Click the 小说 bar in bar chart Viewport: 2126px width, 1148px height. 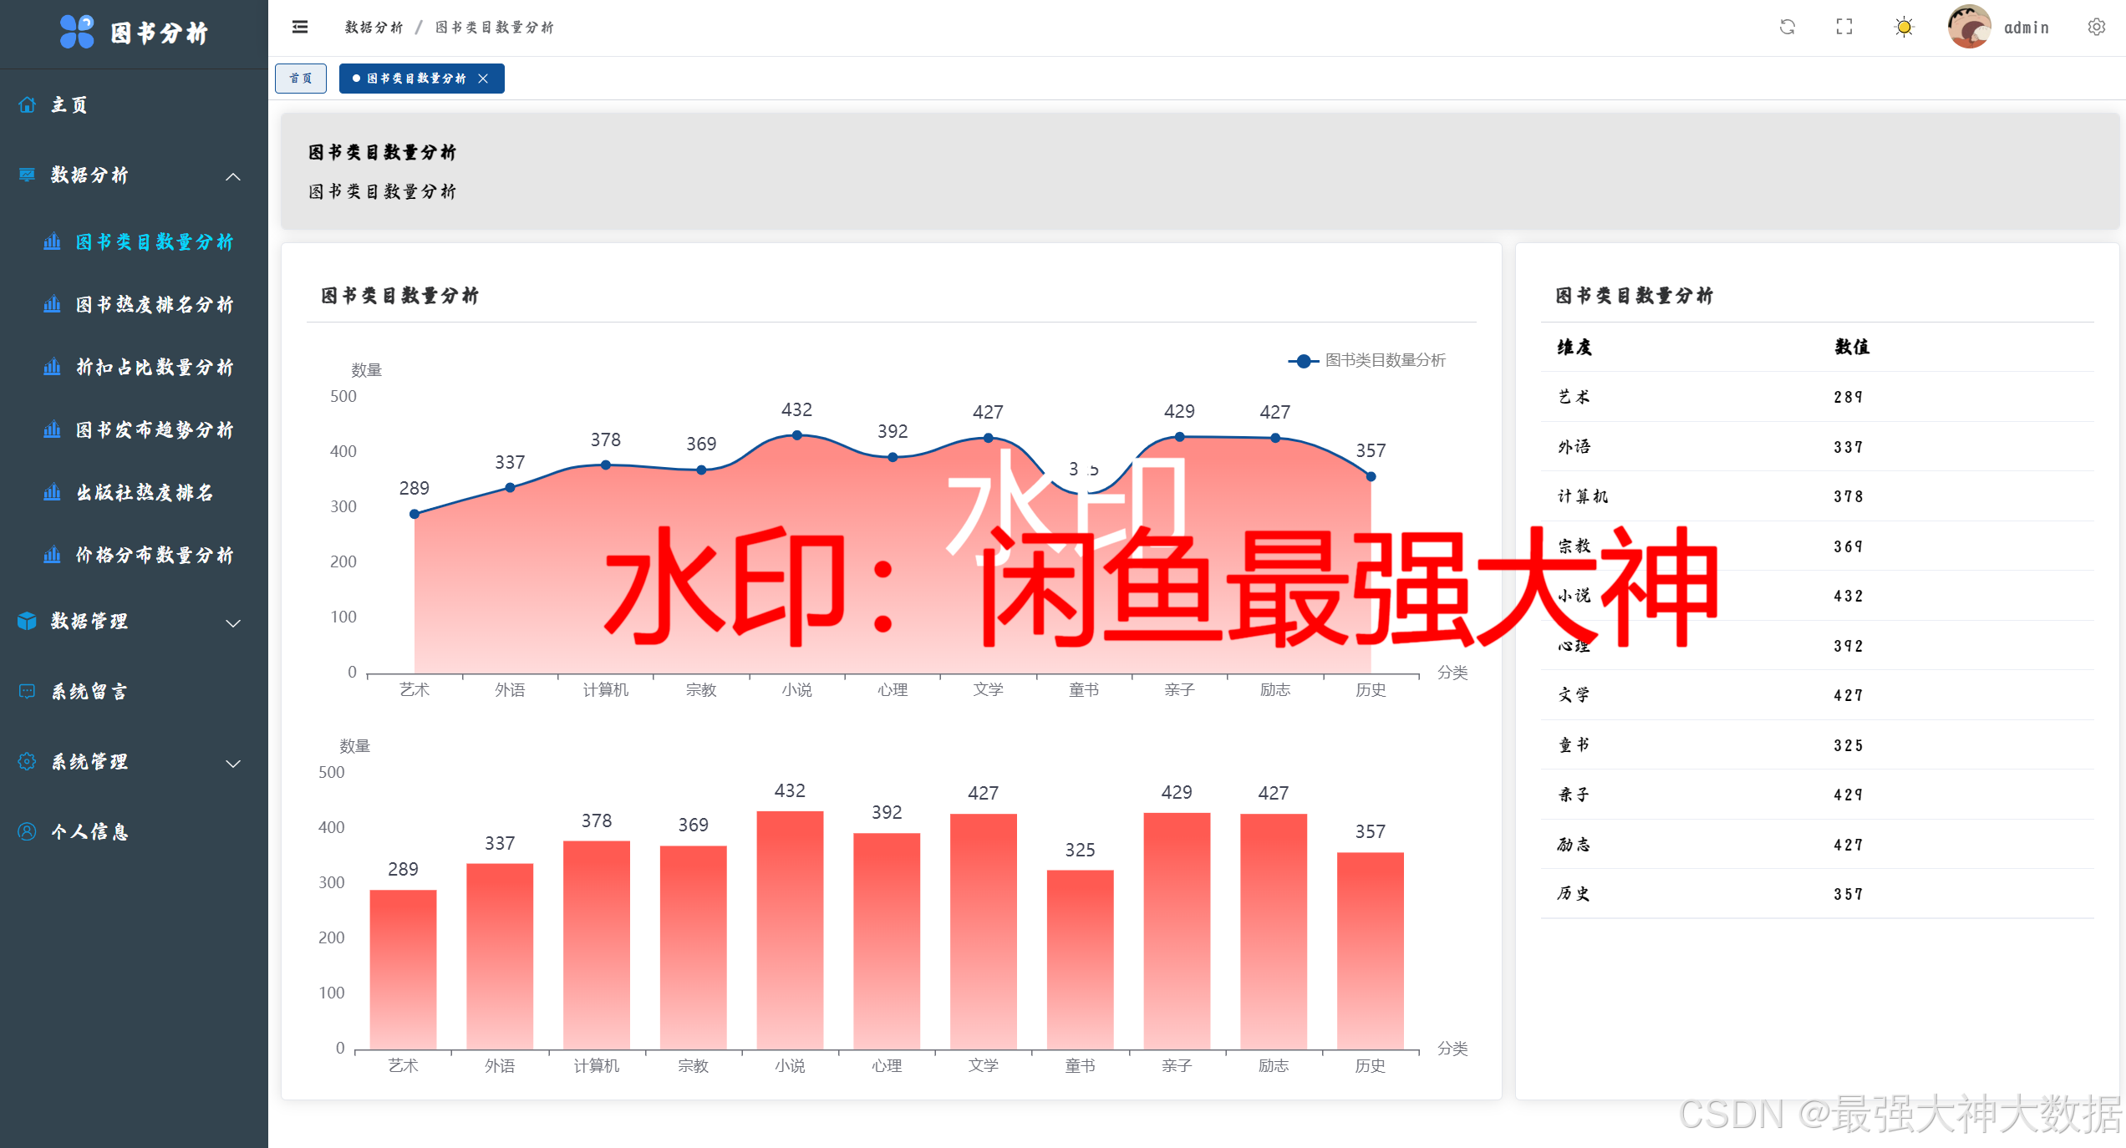[790, 927]
